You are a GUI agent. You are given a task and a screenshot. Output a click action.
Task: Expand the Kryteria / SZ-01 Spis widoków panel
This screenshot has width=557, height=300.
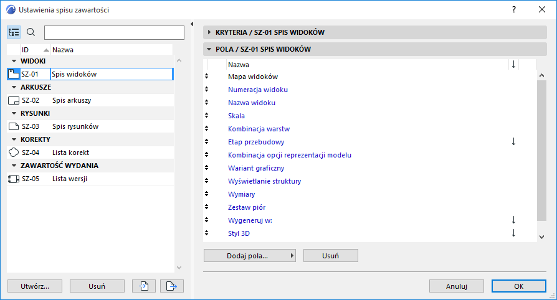pyautogui.click(x=208, y=32)
